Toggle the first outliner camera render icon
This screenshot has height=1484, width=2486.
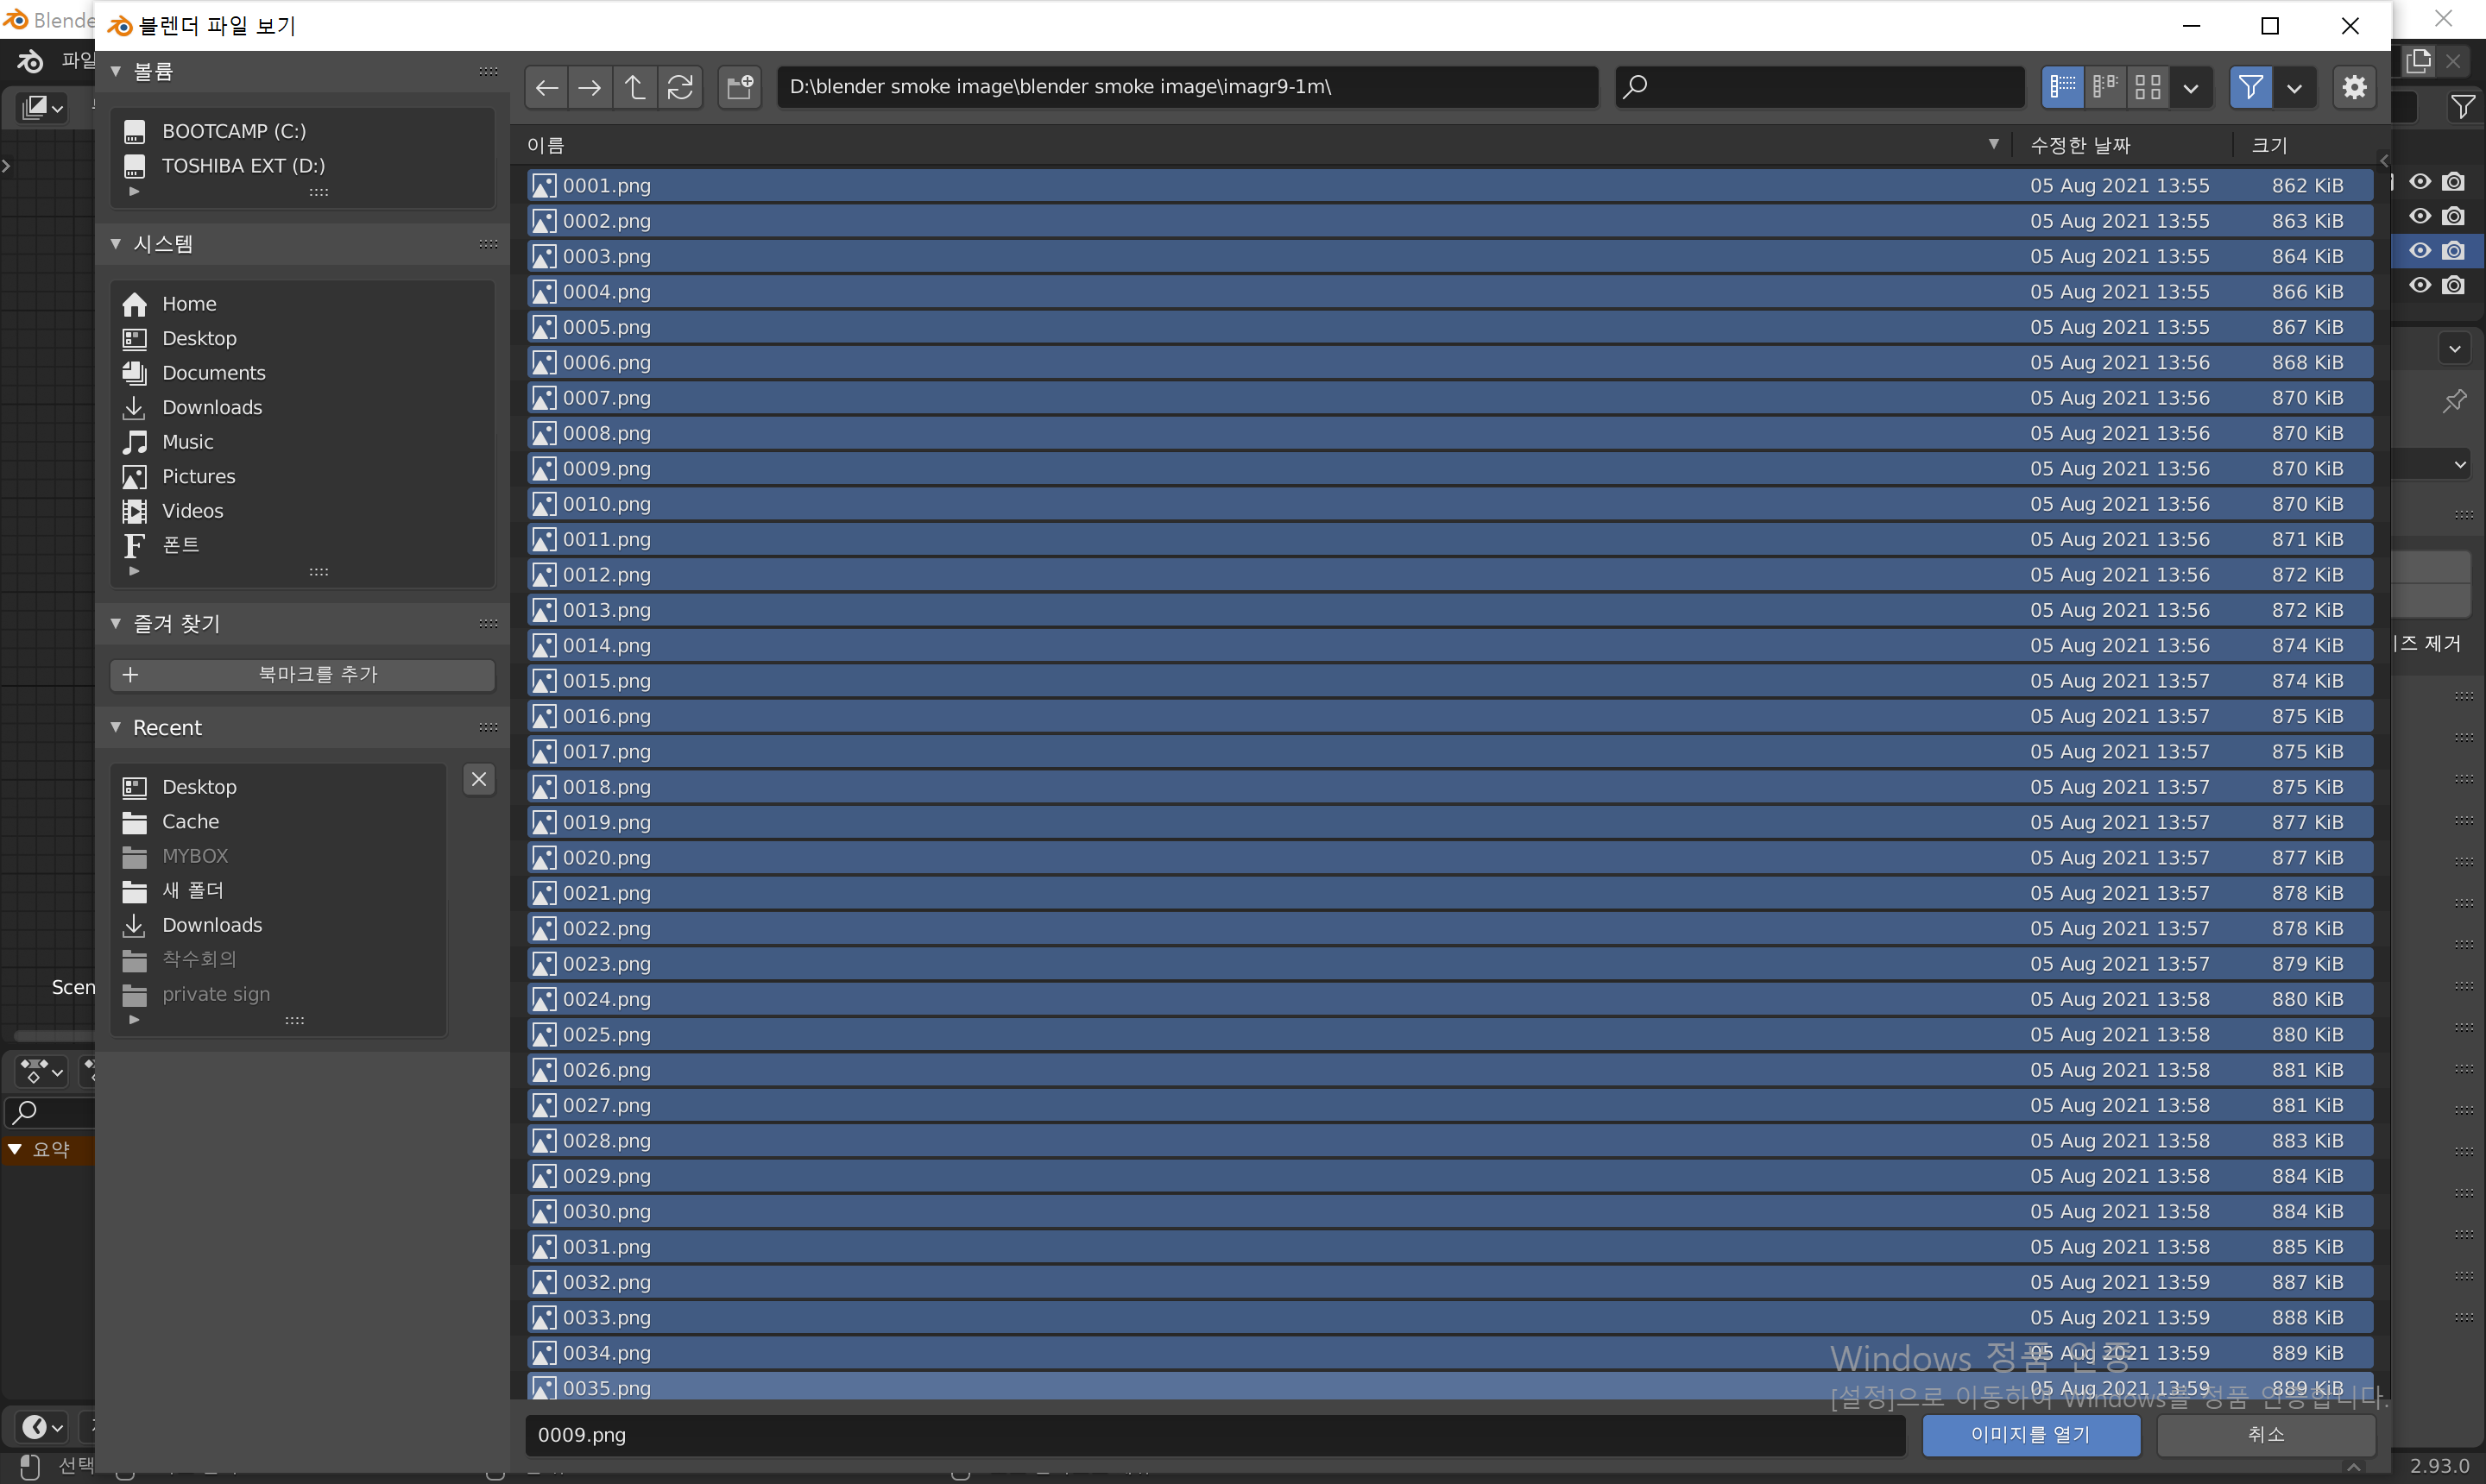(2453, 182)
